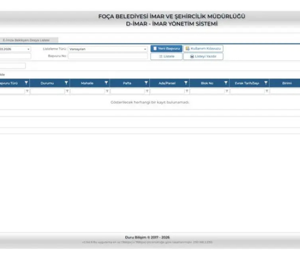Screen dimensions: 300x270
Task: Click small filter operator icon under Durumu
Action: (x=67, y=91)
